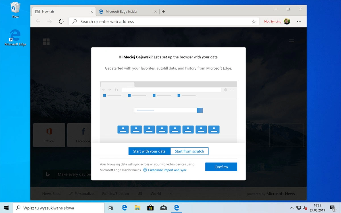
Task: Click the network tray icon
Action: pyautogui.click(x=299, y=208)
